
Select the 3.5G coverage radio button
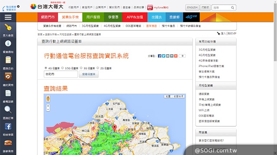pos(62,68)
